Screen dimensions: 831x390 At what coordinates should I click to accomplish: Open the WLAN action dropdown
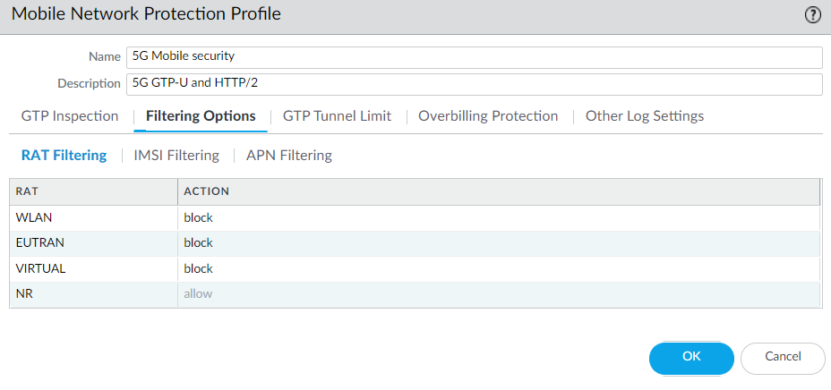pos(498,217)
